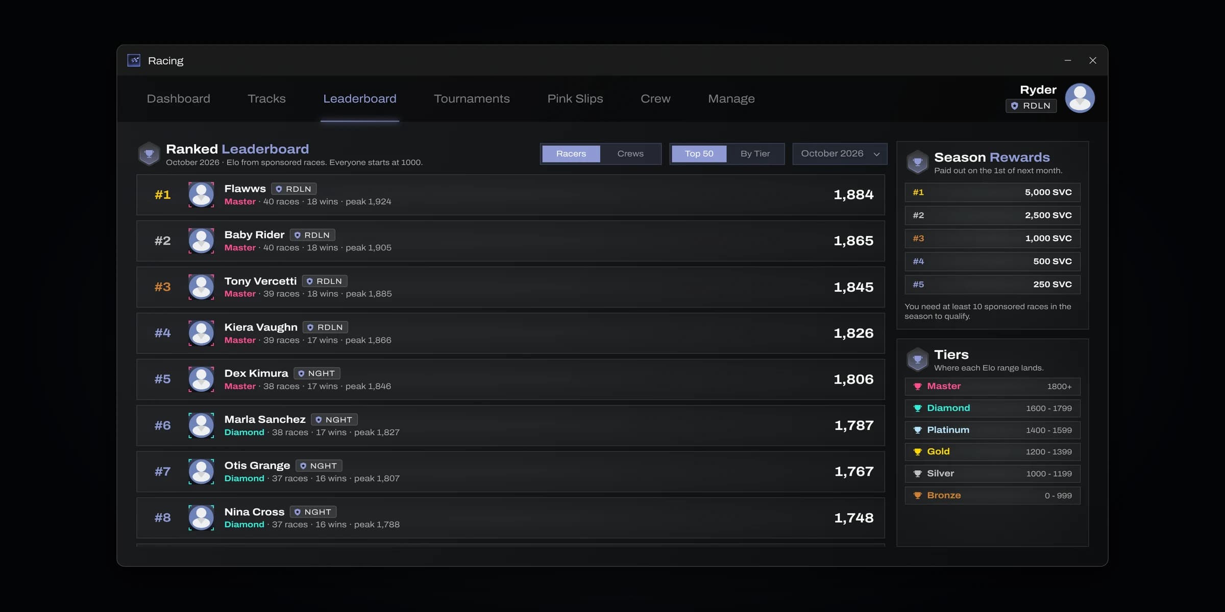
Task: Open the October 2026 season dropdown
Action: pyautogui.click(x=840, y=154)
